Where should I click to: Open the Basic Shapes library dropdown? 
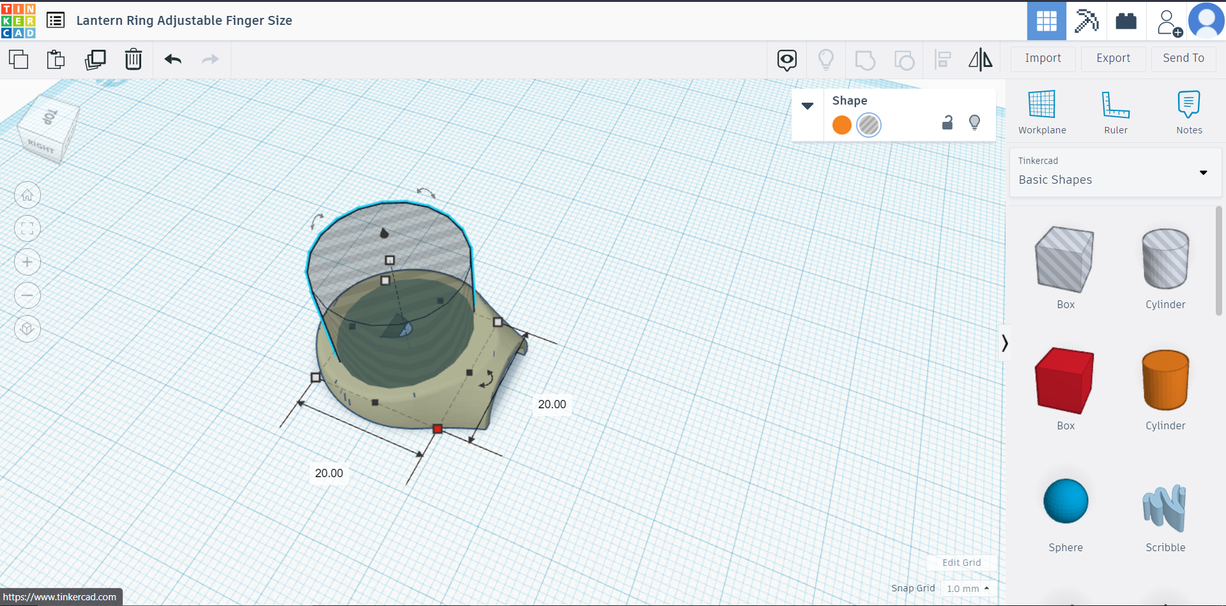pyautogui.click(x=1203, y=173)
